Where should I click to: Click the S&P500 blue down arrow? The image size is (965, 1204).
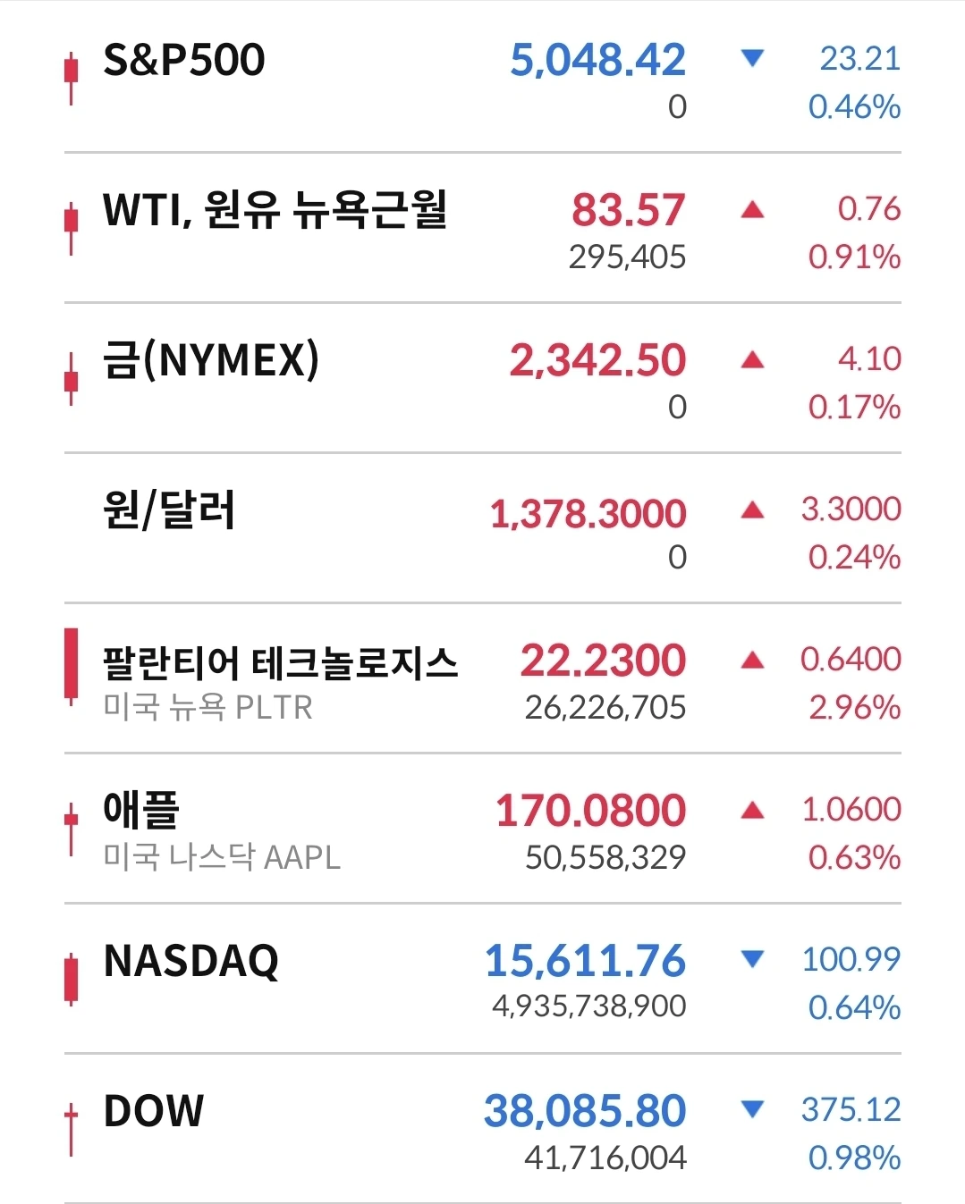click(752, 59)
